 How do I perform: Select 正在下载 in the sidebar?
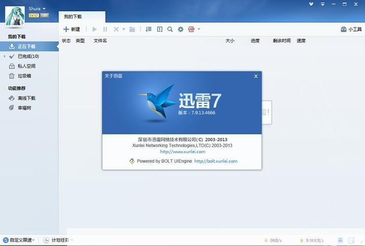click(x=29, y=47)
